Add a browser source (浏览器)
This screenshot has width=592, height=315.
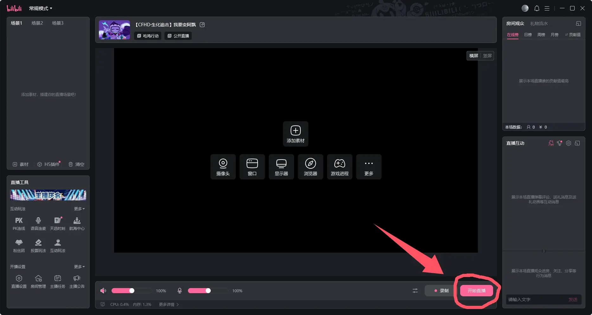point(310,167)
